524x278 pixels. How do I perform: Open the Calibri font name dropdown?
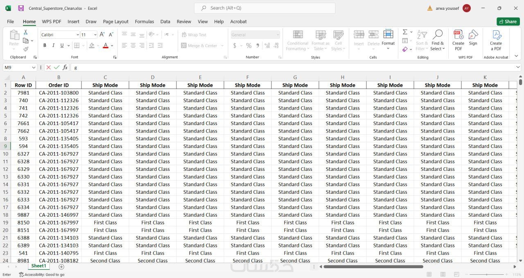pos(77,35)
